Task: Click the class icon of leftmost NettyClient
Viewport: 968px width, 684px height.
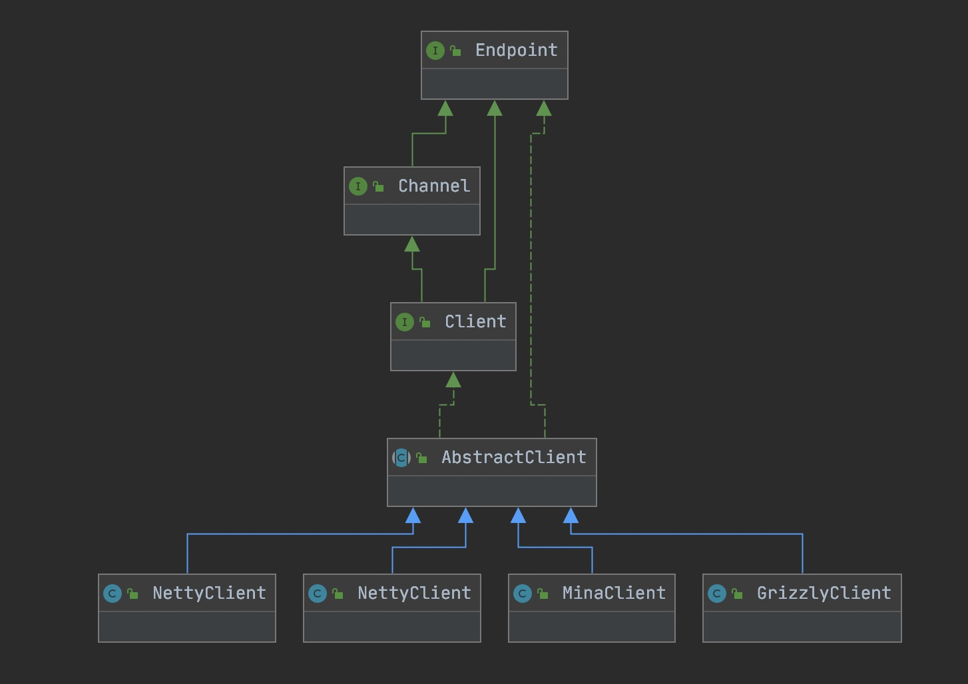Action: click(113, 594)
